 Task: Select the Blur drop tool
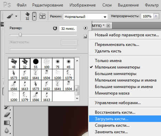tap(7, 131)
